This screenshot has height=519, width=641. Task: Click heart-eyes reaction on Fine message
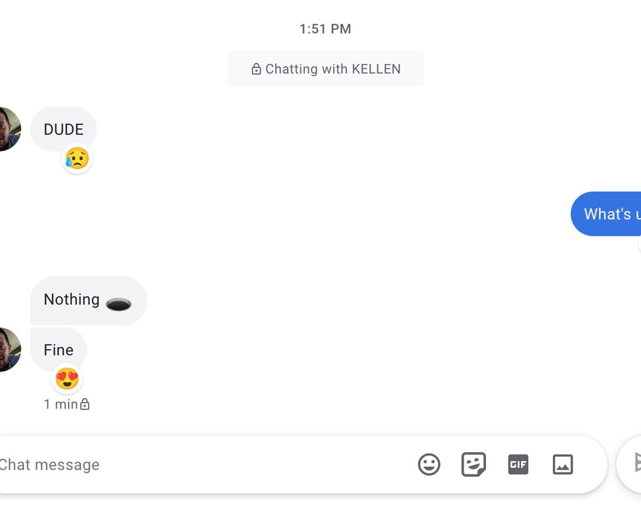coord(67,379)
